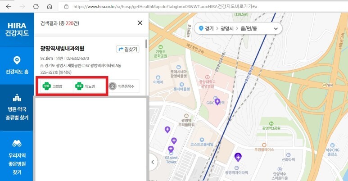
Task: Click 신화타워 map icon
Action: click(288, 155)
